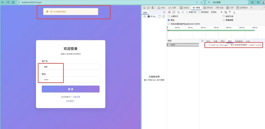
Task: Toggle device emulation icon in DevTools
Action: coord(149,8)
